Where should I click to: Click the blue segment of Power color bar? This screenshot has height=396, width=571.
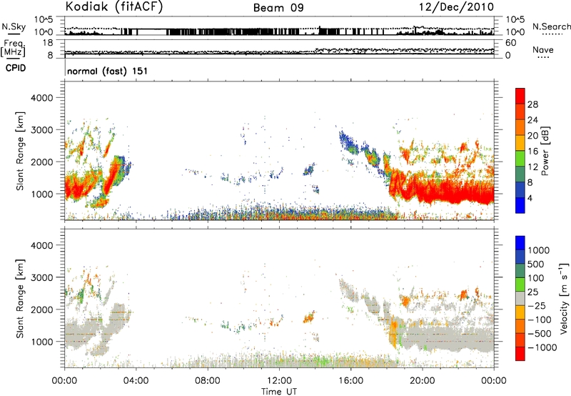(520, 205)
